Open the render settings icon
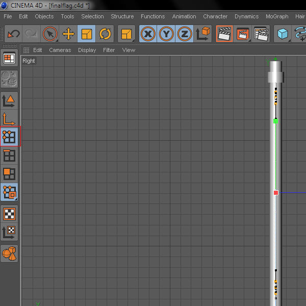306x306 pixels. pyautogui.click(x=261, y=34)
